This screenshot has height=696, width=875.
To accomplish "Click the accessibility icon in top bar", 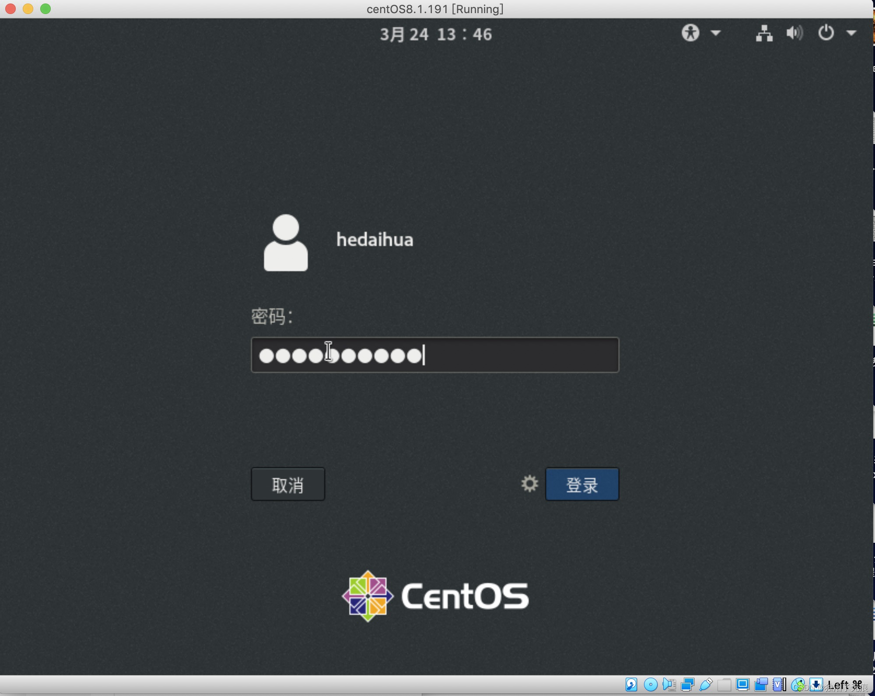I will 690,33.
